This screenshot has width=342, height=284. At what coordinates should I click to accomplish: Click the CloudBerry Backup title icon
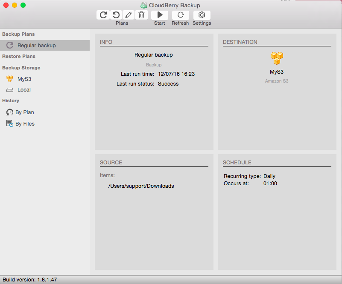144,5
